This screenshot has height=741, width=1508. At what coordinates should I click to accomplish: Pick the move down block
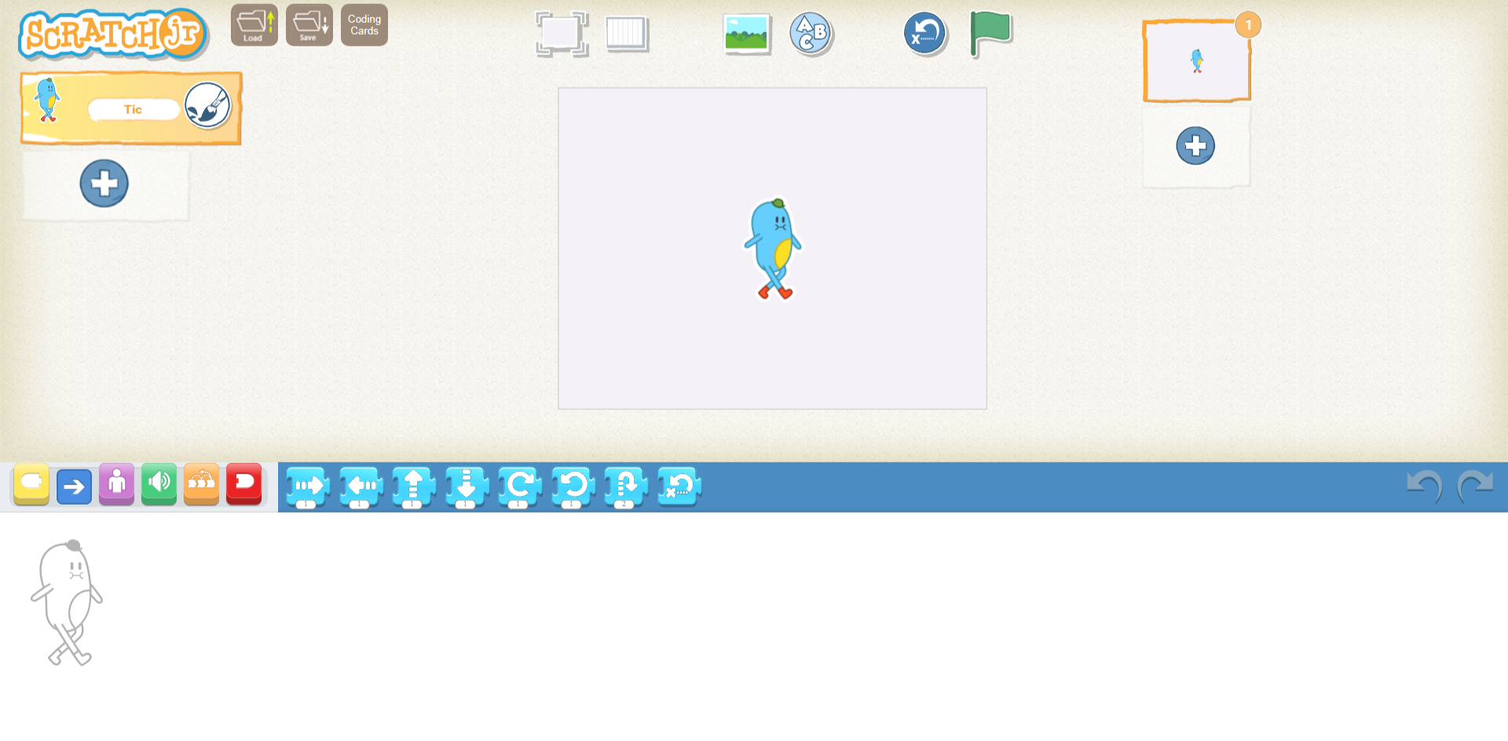467,487
